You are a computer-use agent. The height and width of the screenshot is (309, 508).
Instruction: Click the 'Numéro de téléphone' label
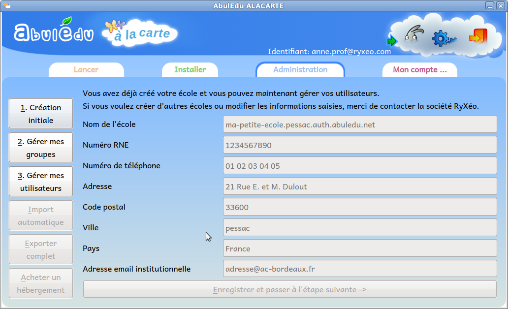coord(122,165)
